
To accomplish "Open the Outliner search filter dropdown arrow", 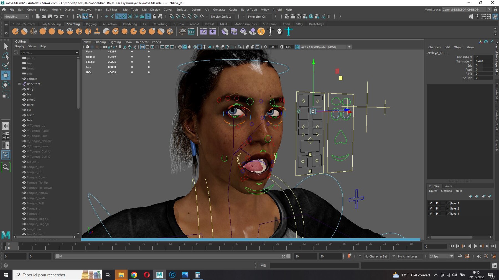I will coord(77,53).
